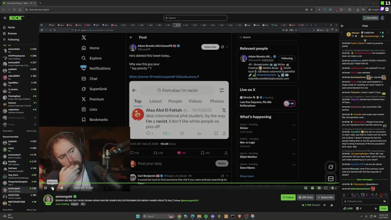Collapse followed channels with Show Less

point(31,131)
